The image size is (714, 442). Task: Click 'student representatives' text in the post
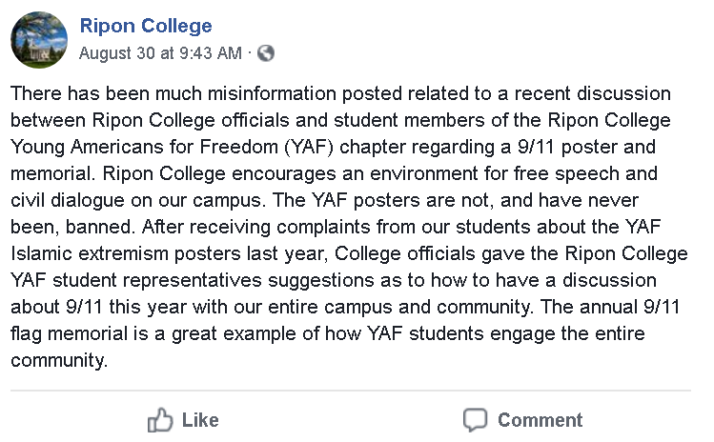[x=156, y=280]
